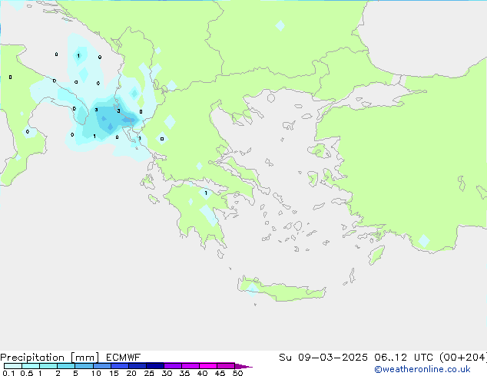Open the weatheronline.co.uk copyright link
The image size is (487, 376).
point(422,369)
